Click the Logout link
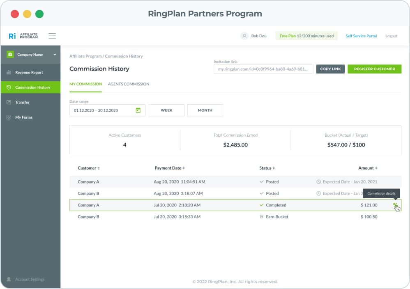This screenshot has height=289, width=410. pyautogui.click(x=391, y=36)
